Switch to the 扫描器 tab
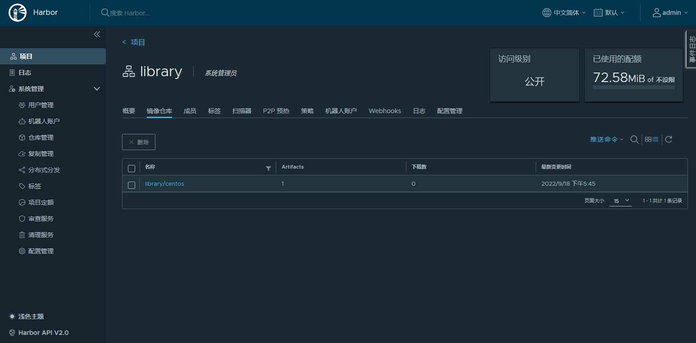The width and height of the screenshot is (696, 343). [242, 111]
